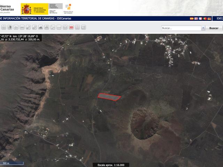The height and width of the screenshot is (167, 223).
Task: Select the first pencil draw tool
Action: coord(28,27)
